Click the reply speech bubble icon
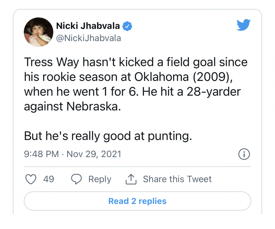 76,179
